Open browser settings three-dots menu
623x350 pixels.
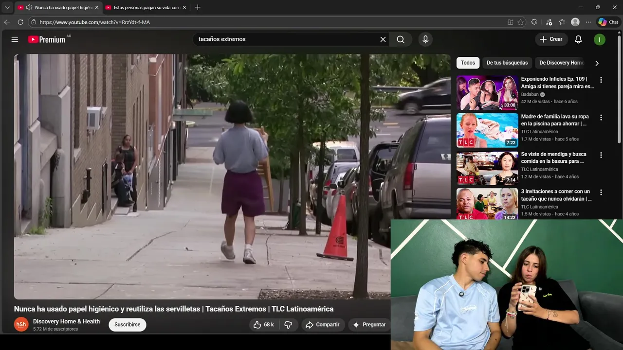coord(588,22)
